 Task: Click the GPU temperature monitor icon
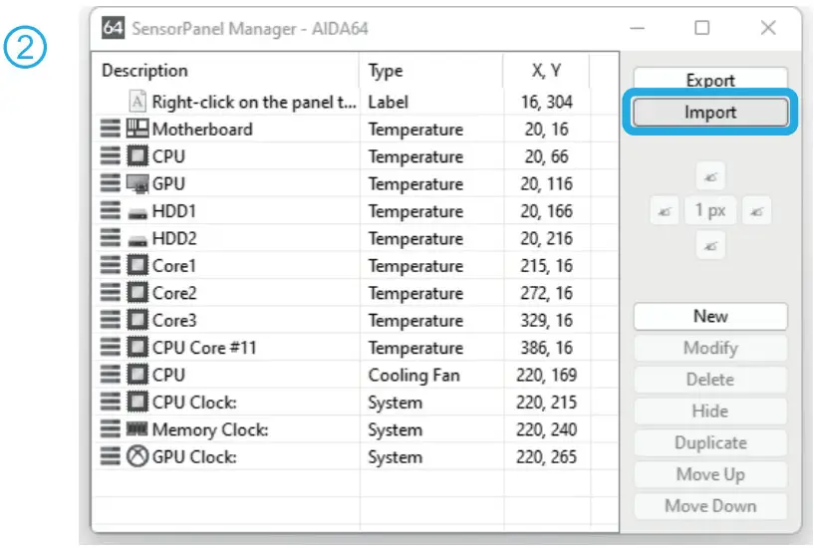(x=138, y=184)
